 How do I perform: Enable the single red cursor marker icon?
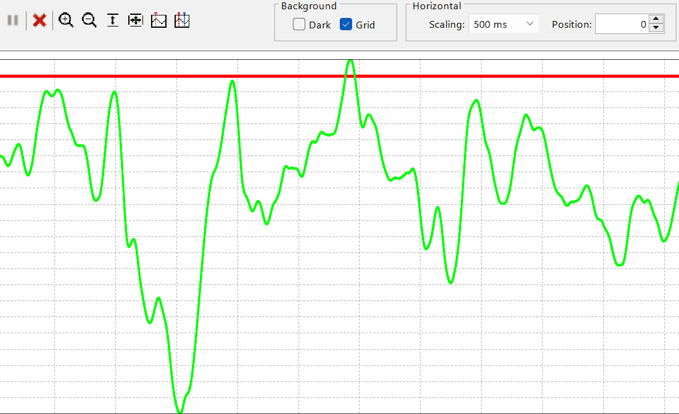(x=159, y=20)
